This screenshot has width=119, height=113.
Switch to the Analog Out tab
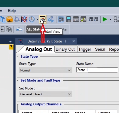point(38,49)
